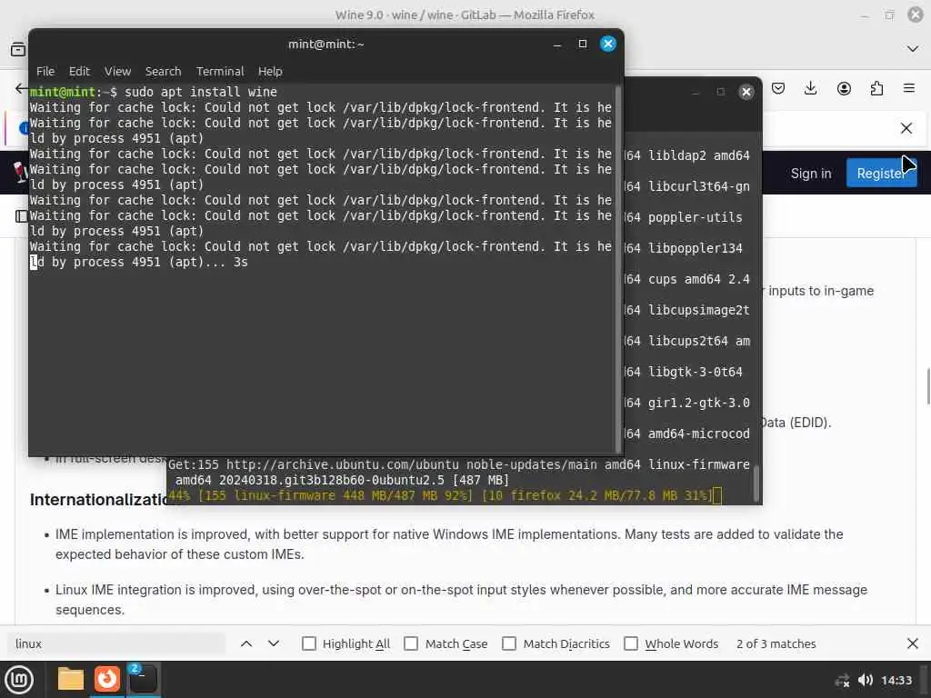Viewport: 931px width, 698px height.
Task: Go to the previous find match arrow
Action: coord(246,643)
